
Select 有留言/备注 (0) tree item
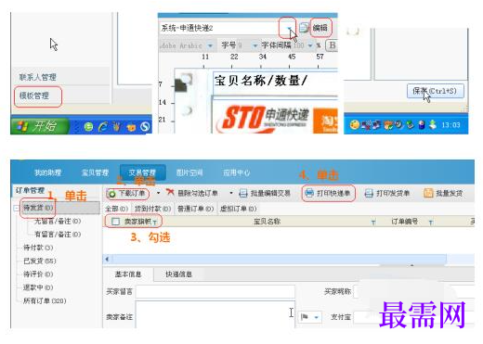pos(58,235)
